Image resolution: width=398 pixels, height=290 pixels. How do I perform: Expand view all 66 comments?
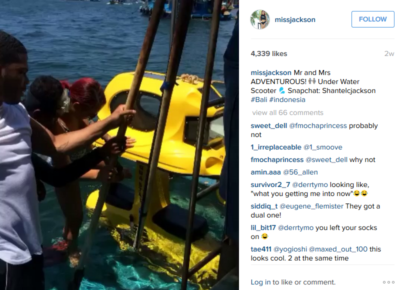tap(287, 112)
